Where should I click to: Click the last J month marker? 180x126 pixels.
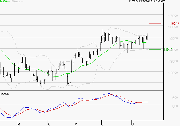(133, 124)
